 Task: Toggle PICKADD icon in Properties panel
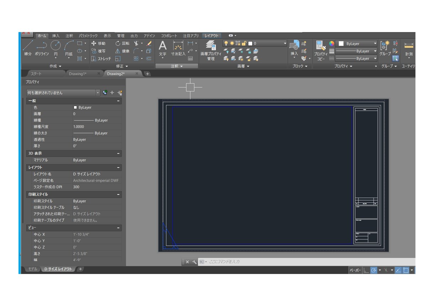pos(105,93)
